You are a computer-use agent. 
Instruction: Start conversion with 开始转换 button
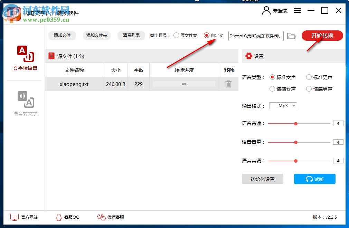click(322, 36)
